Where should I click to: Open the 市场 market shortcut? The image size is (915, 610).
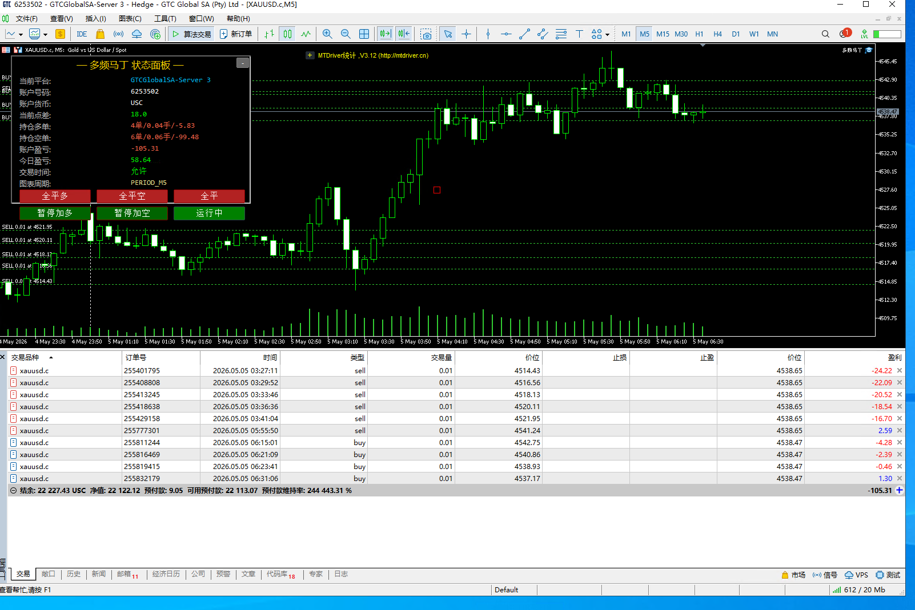tap(793, 575)
